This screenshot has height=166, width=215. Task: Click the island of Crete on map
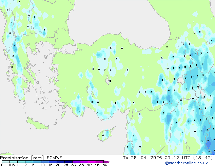point(37,124)
